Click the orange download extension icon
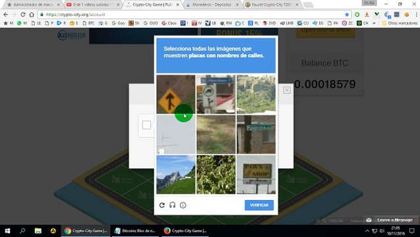This screenshot has width=420, height=237. 367,14
